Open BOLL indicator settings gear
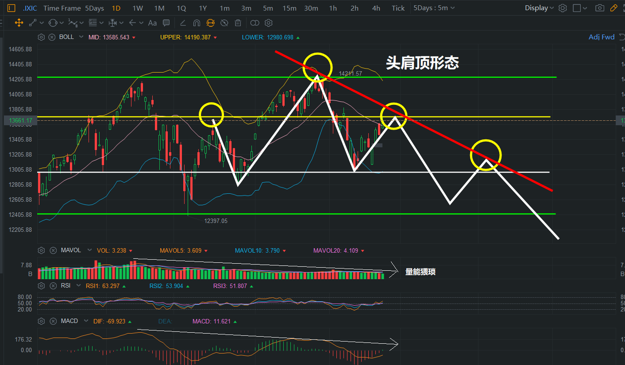 coord(41,37)
